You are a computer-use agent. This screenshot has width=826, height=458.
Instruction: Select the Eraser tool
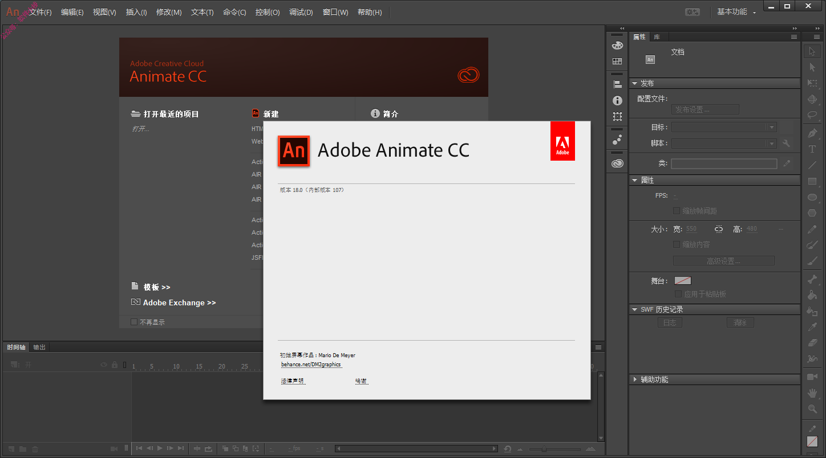click(812, 343)
